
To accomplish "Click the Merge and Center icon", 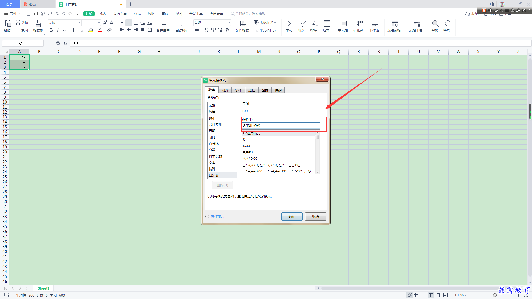I will pyautogui.click(x=164, y=24).
